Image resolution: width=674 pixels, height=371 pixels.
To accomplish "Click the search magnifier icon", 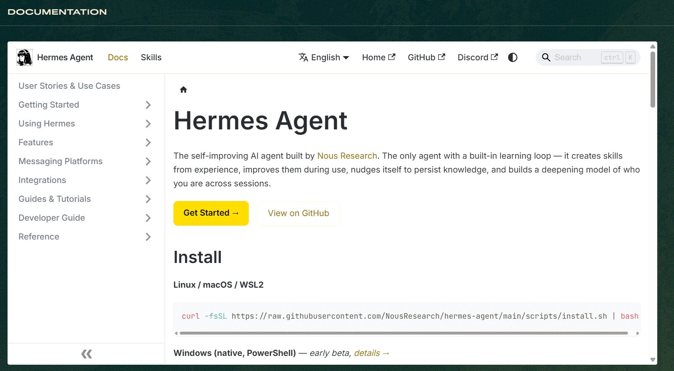I will pyautogui.click(x=546, y=57).
